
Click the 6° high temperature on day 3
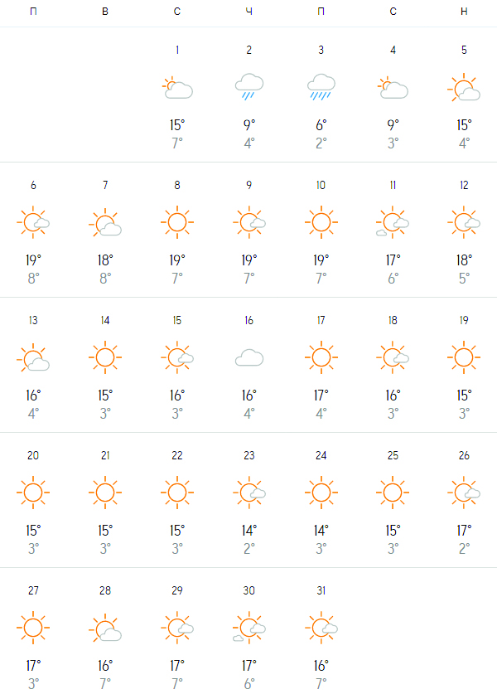coord(321,125)
